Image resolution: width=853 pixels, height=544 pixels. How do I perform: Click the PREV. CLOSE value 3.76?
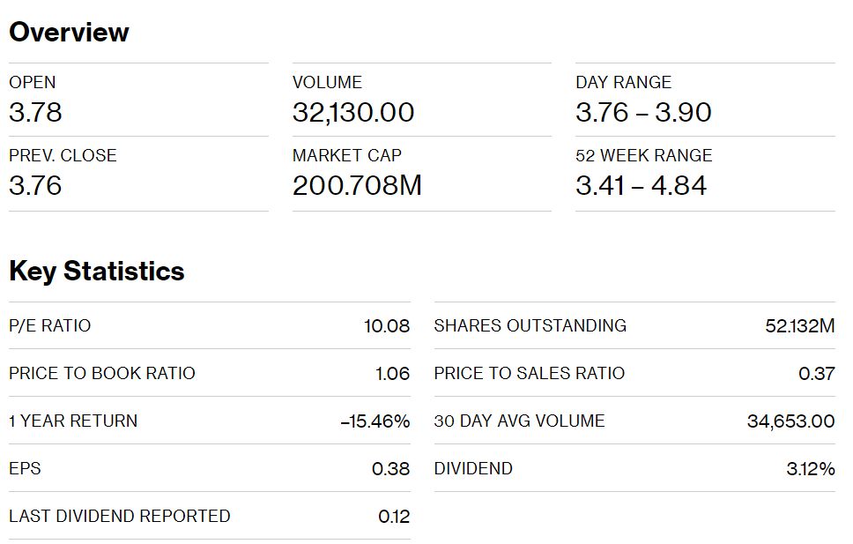tap(35, 185)
